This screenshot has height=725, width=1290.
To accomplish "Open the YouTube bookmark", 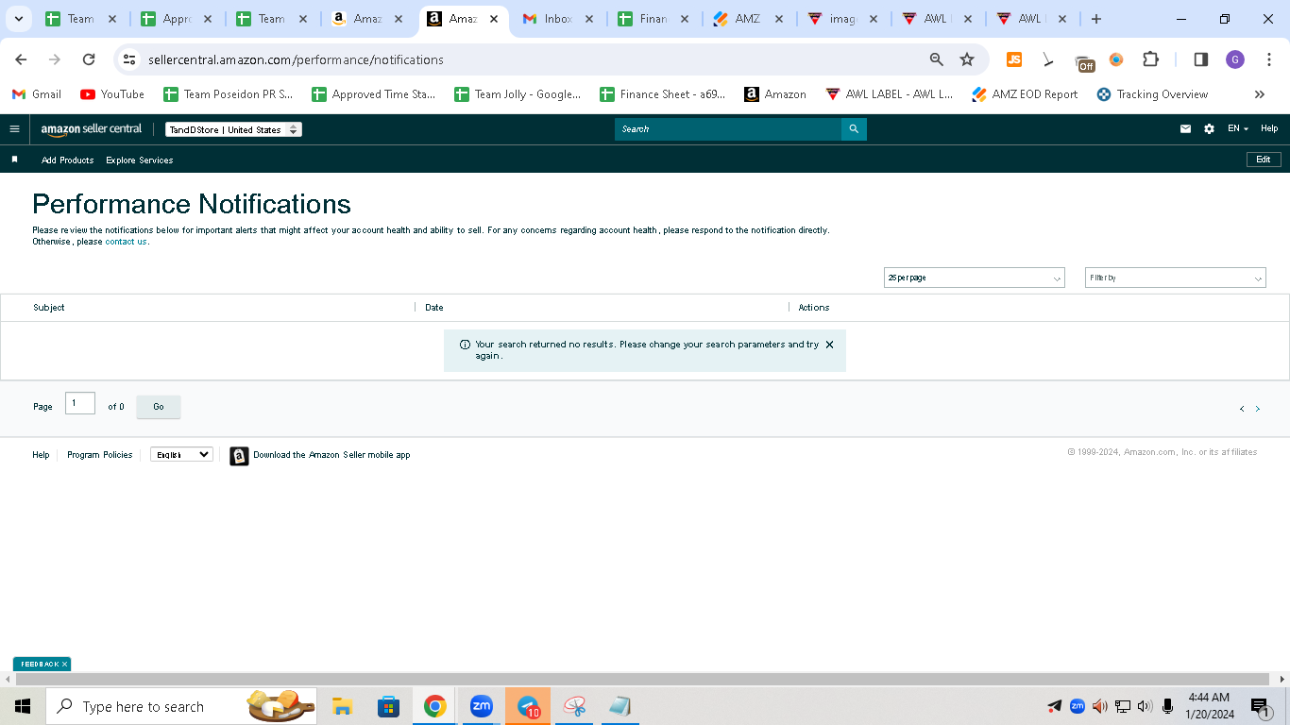I will 112,94.
